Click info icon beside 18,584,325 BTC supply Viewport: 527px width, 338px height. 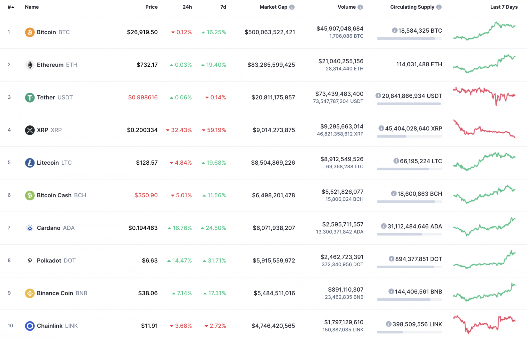coord(395,31)
